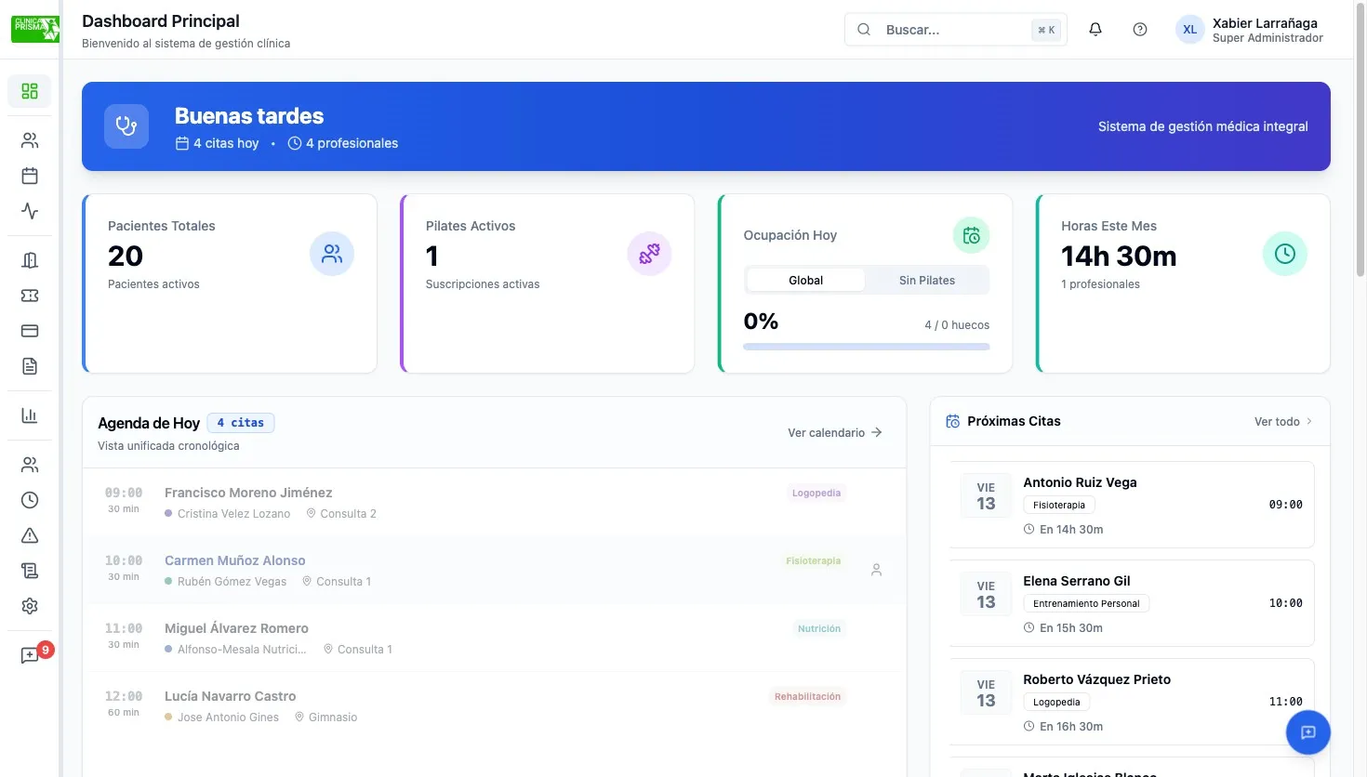
Task: Click the help question mark icon
Action: pos(1140,30)
